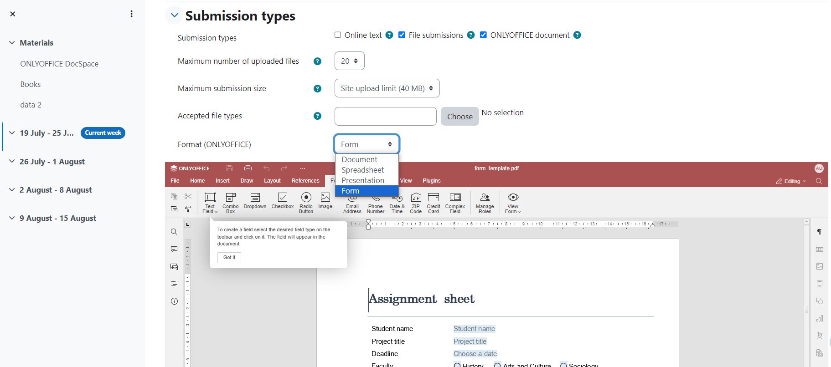Screen dimensions: 831x367
Task: Undo the last action in ONLYOFFICE
Action: [267, 168]
